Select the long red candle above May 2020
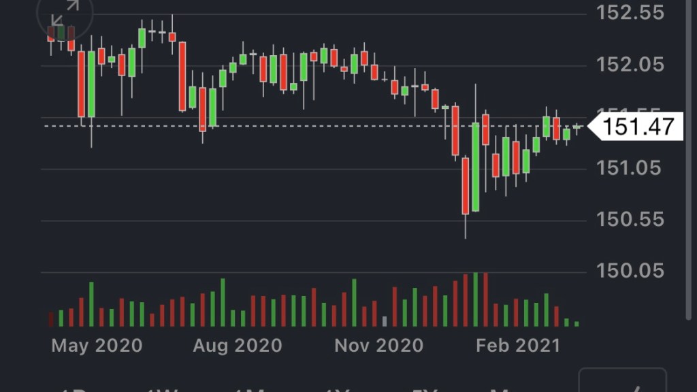Image resolution: width=697 pixels, height=392 pixels. 82,84
